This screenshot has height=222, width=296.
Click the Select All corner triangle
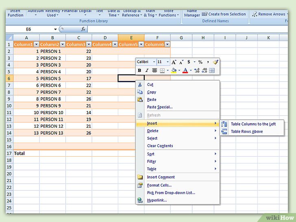[9, 37]
